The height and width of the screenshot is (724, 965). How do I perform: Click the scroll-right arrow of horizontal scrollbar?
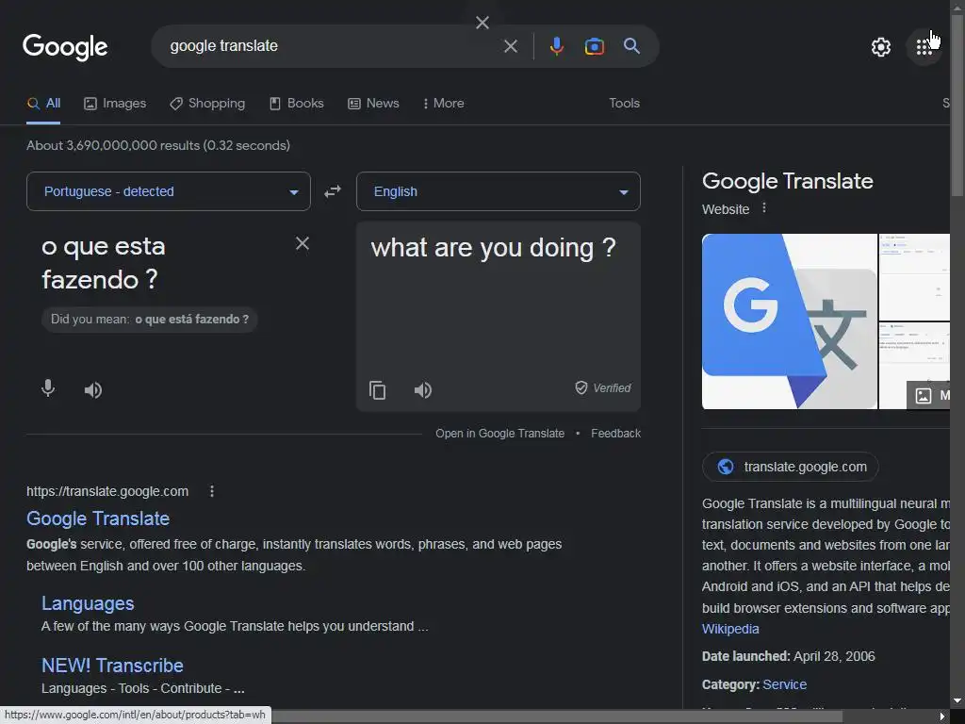point(942,716)
